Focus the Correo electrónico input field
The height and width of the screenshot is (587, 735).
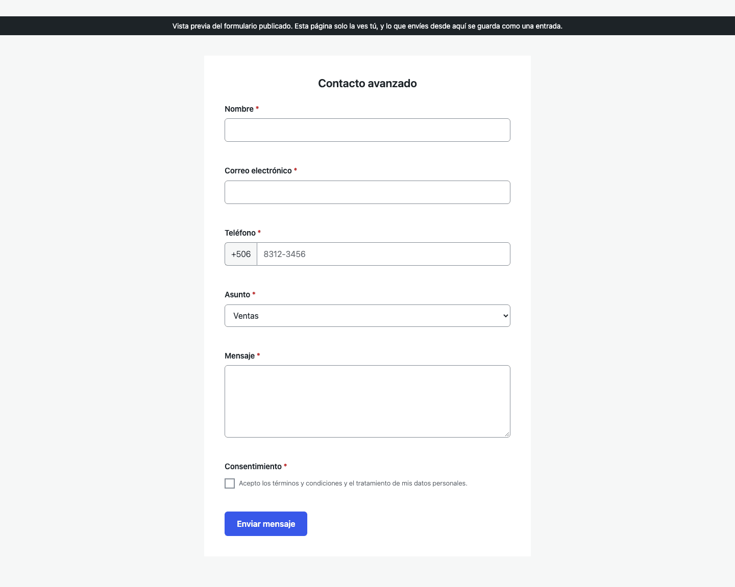367,192
